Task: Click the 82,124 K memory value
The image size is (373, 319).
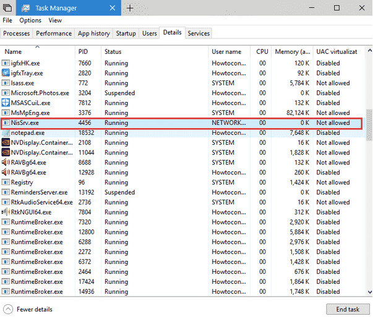Action: click(298, 113)
